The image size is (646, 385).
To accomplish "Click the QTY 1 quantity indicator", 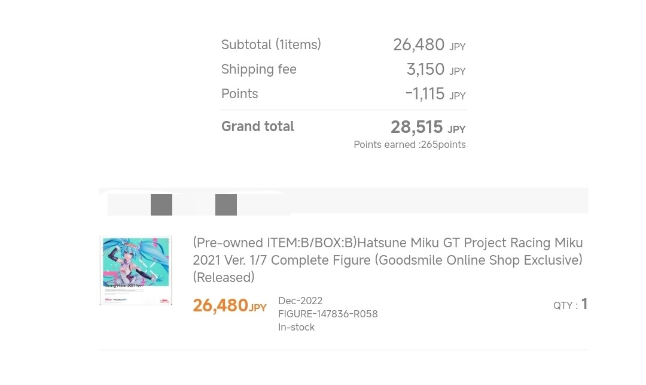I will [570, 305].
